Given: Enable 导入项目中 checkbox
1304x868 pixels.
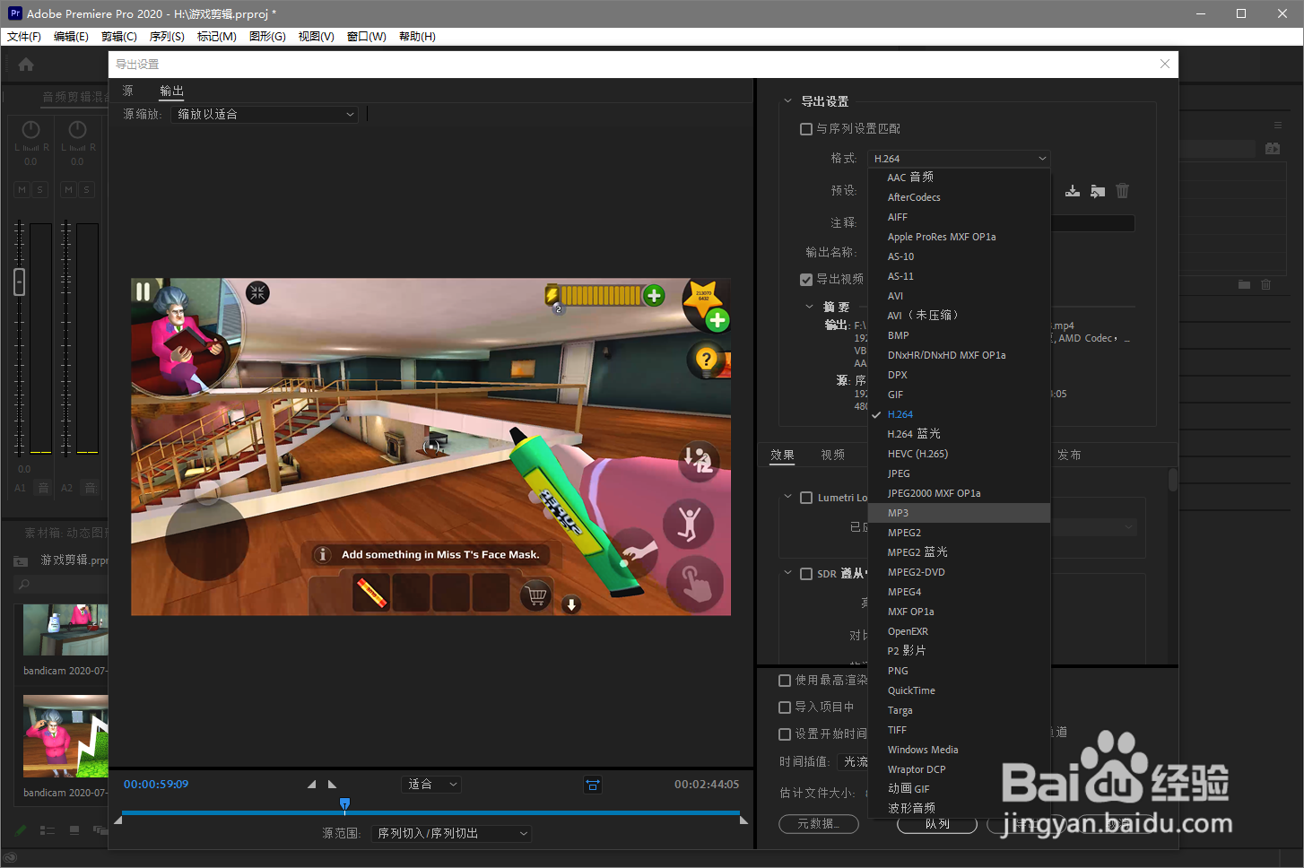Looking at the screenshot, I should (x=785, y=707).
